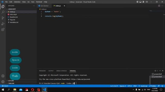The height and width of the screenshot is (92, 165).
Task: Select the index.js editor tab
Action: (58, 6)
